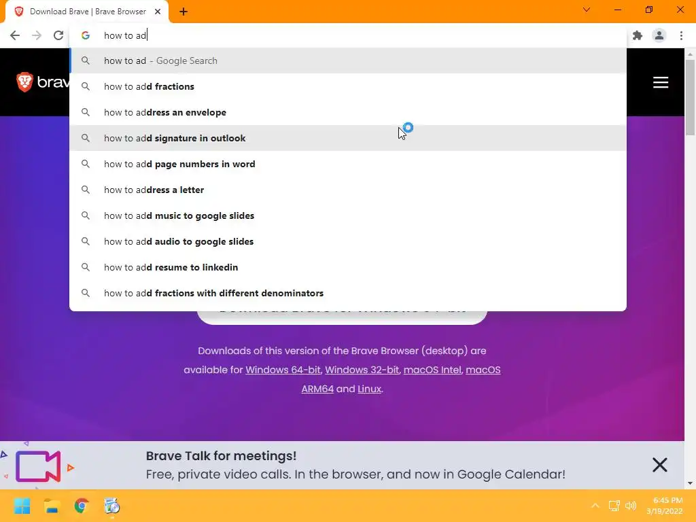Click the browser forward arrow
Viewport: 696px width, 522px height.
coord(37,35)
